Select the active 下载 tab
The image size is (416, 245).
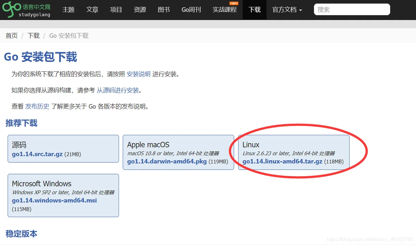(x=254, y=10)
